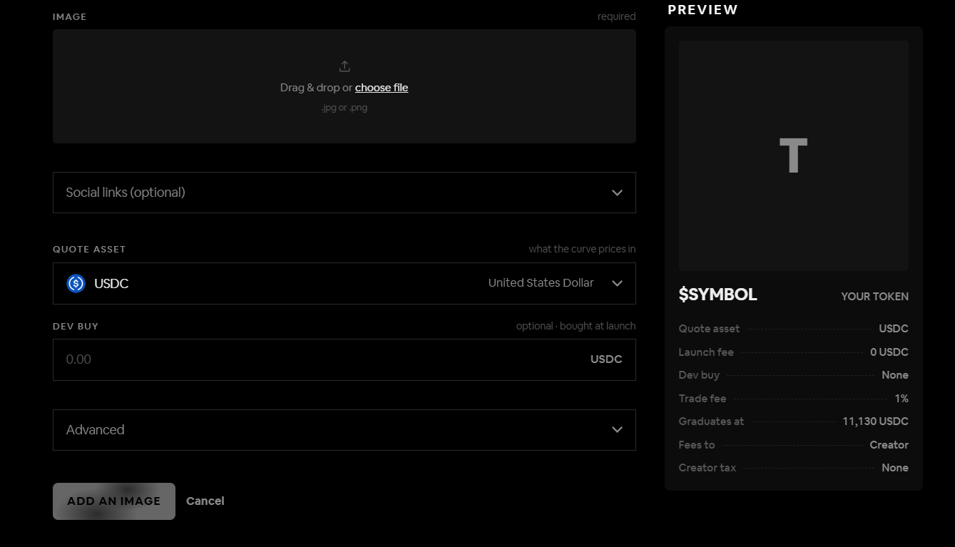Click the United States Dollar text
The image size is (955, 547).
[541, 283]
